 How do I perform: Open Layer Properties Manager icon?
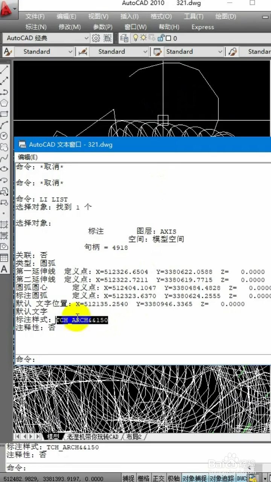tap(124, 38)
